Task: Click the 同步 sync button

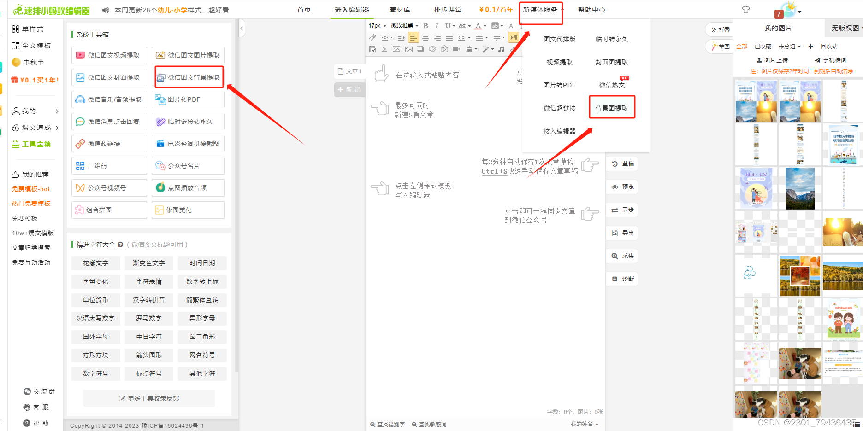Action: 623,210
